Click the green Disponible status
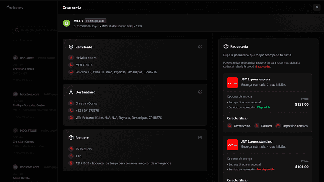324x182 pixels. tap(264, 107)
